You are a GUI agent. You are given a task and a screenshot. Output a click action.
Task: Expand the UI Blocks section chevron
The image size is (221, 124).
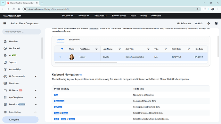click(36, 90)
